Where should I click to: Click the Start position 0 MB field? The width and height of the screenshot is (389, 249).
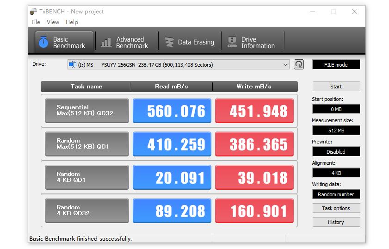pyautogui.click(x=336, y=109)
